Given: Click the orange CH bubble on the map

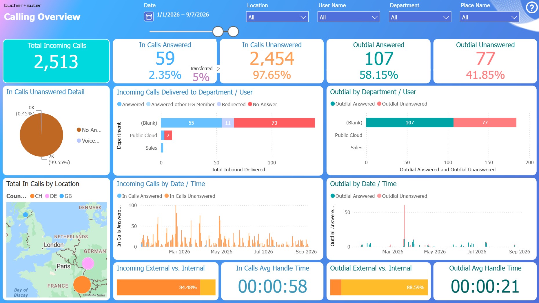Looking at the screenshot, I should [82, 284].
